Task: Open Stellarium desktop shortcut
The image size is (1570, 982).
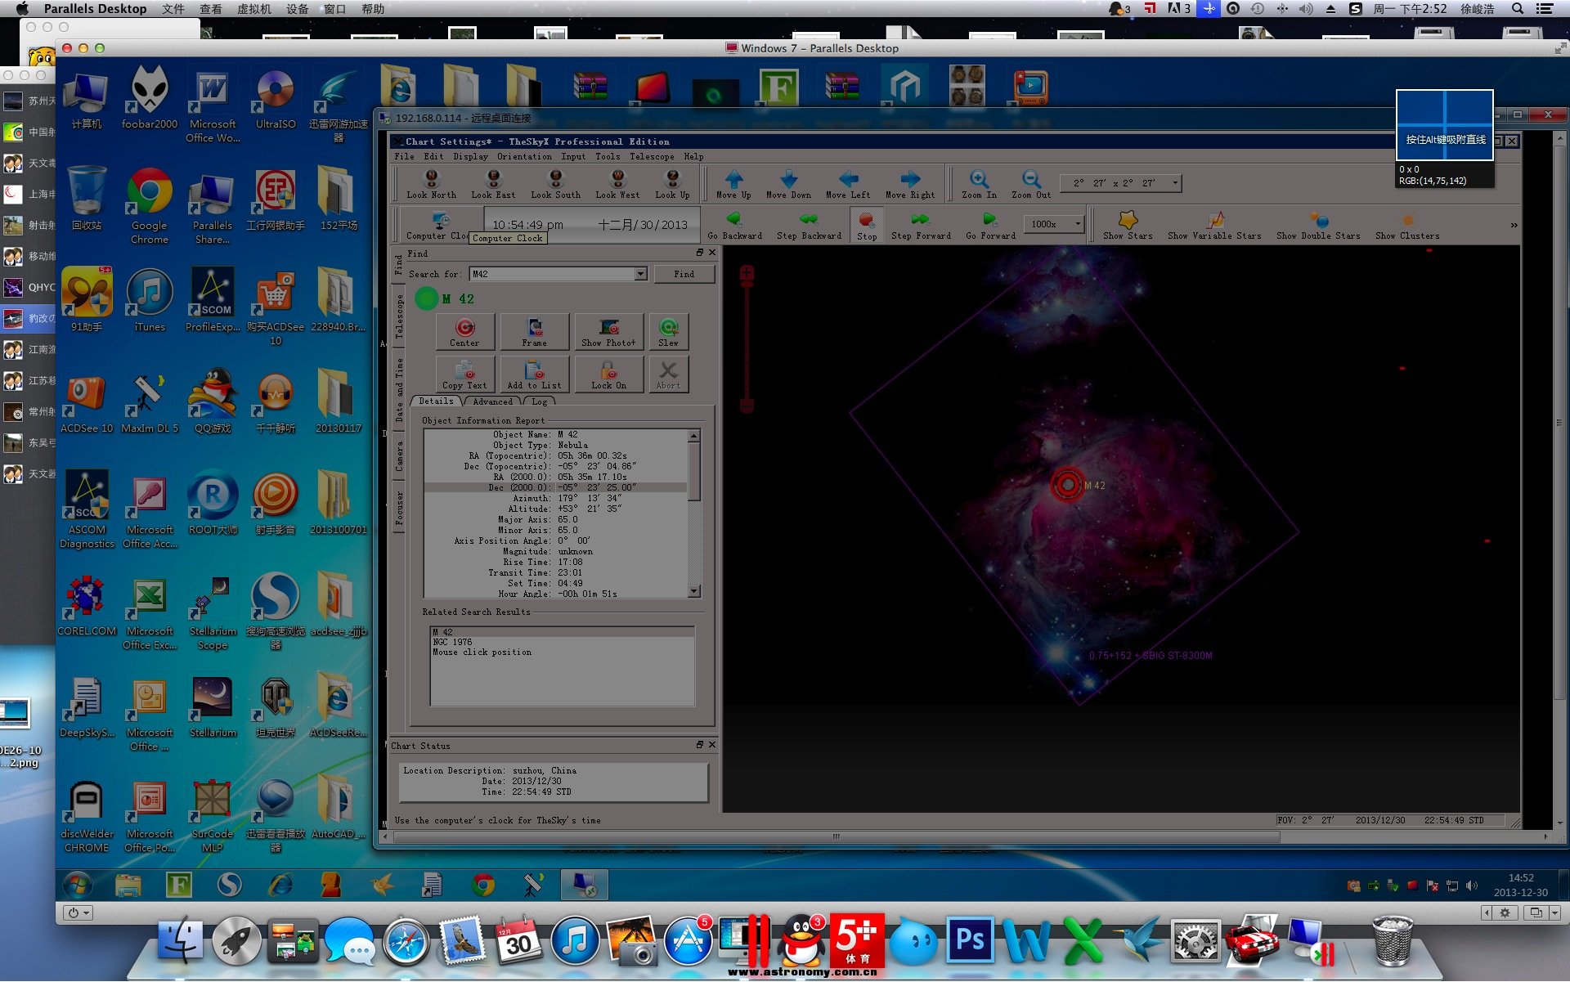Action: 213,707
